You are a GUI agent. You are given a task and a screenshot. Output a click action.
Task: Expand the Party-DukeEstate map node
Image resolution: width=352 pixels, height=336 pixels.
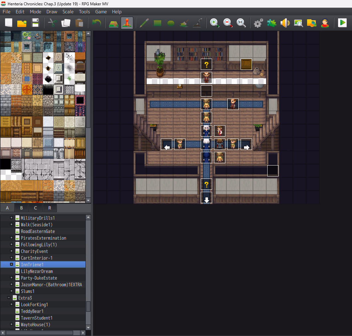12,278
